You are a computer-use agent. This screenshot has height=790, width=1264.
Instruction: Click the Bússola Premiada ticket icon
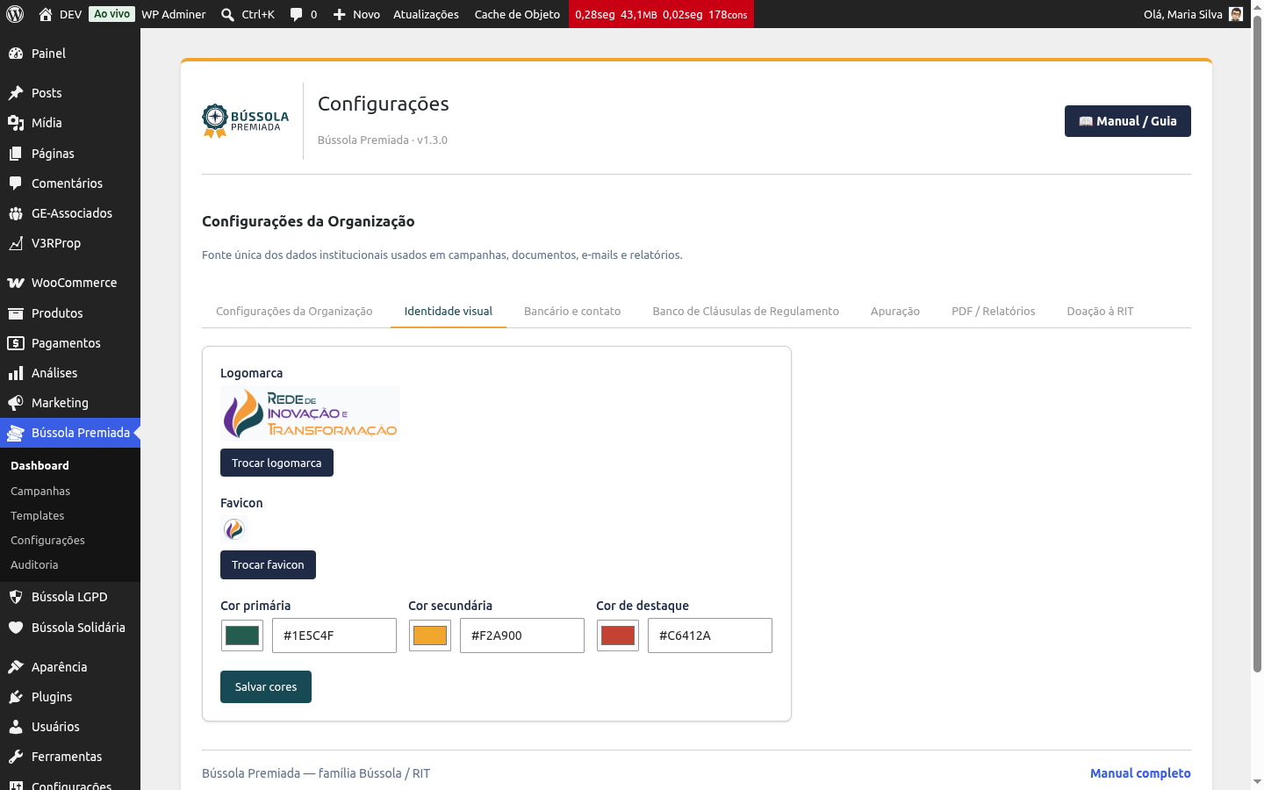coord(16,433)
